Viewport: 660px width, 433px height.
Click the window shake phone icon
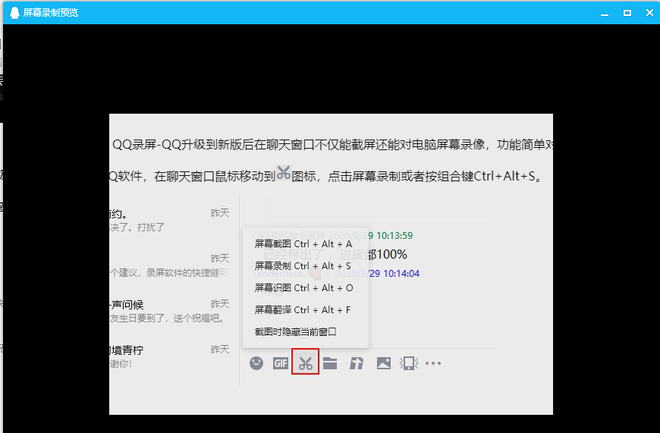click(x=409, y=363)
